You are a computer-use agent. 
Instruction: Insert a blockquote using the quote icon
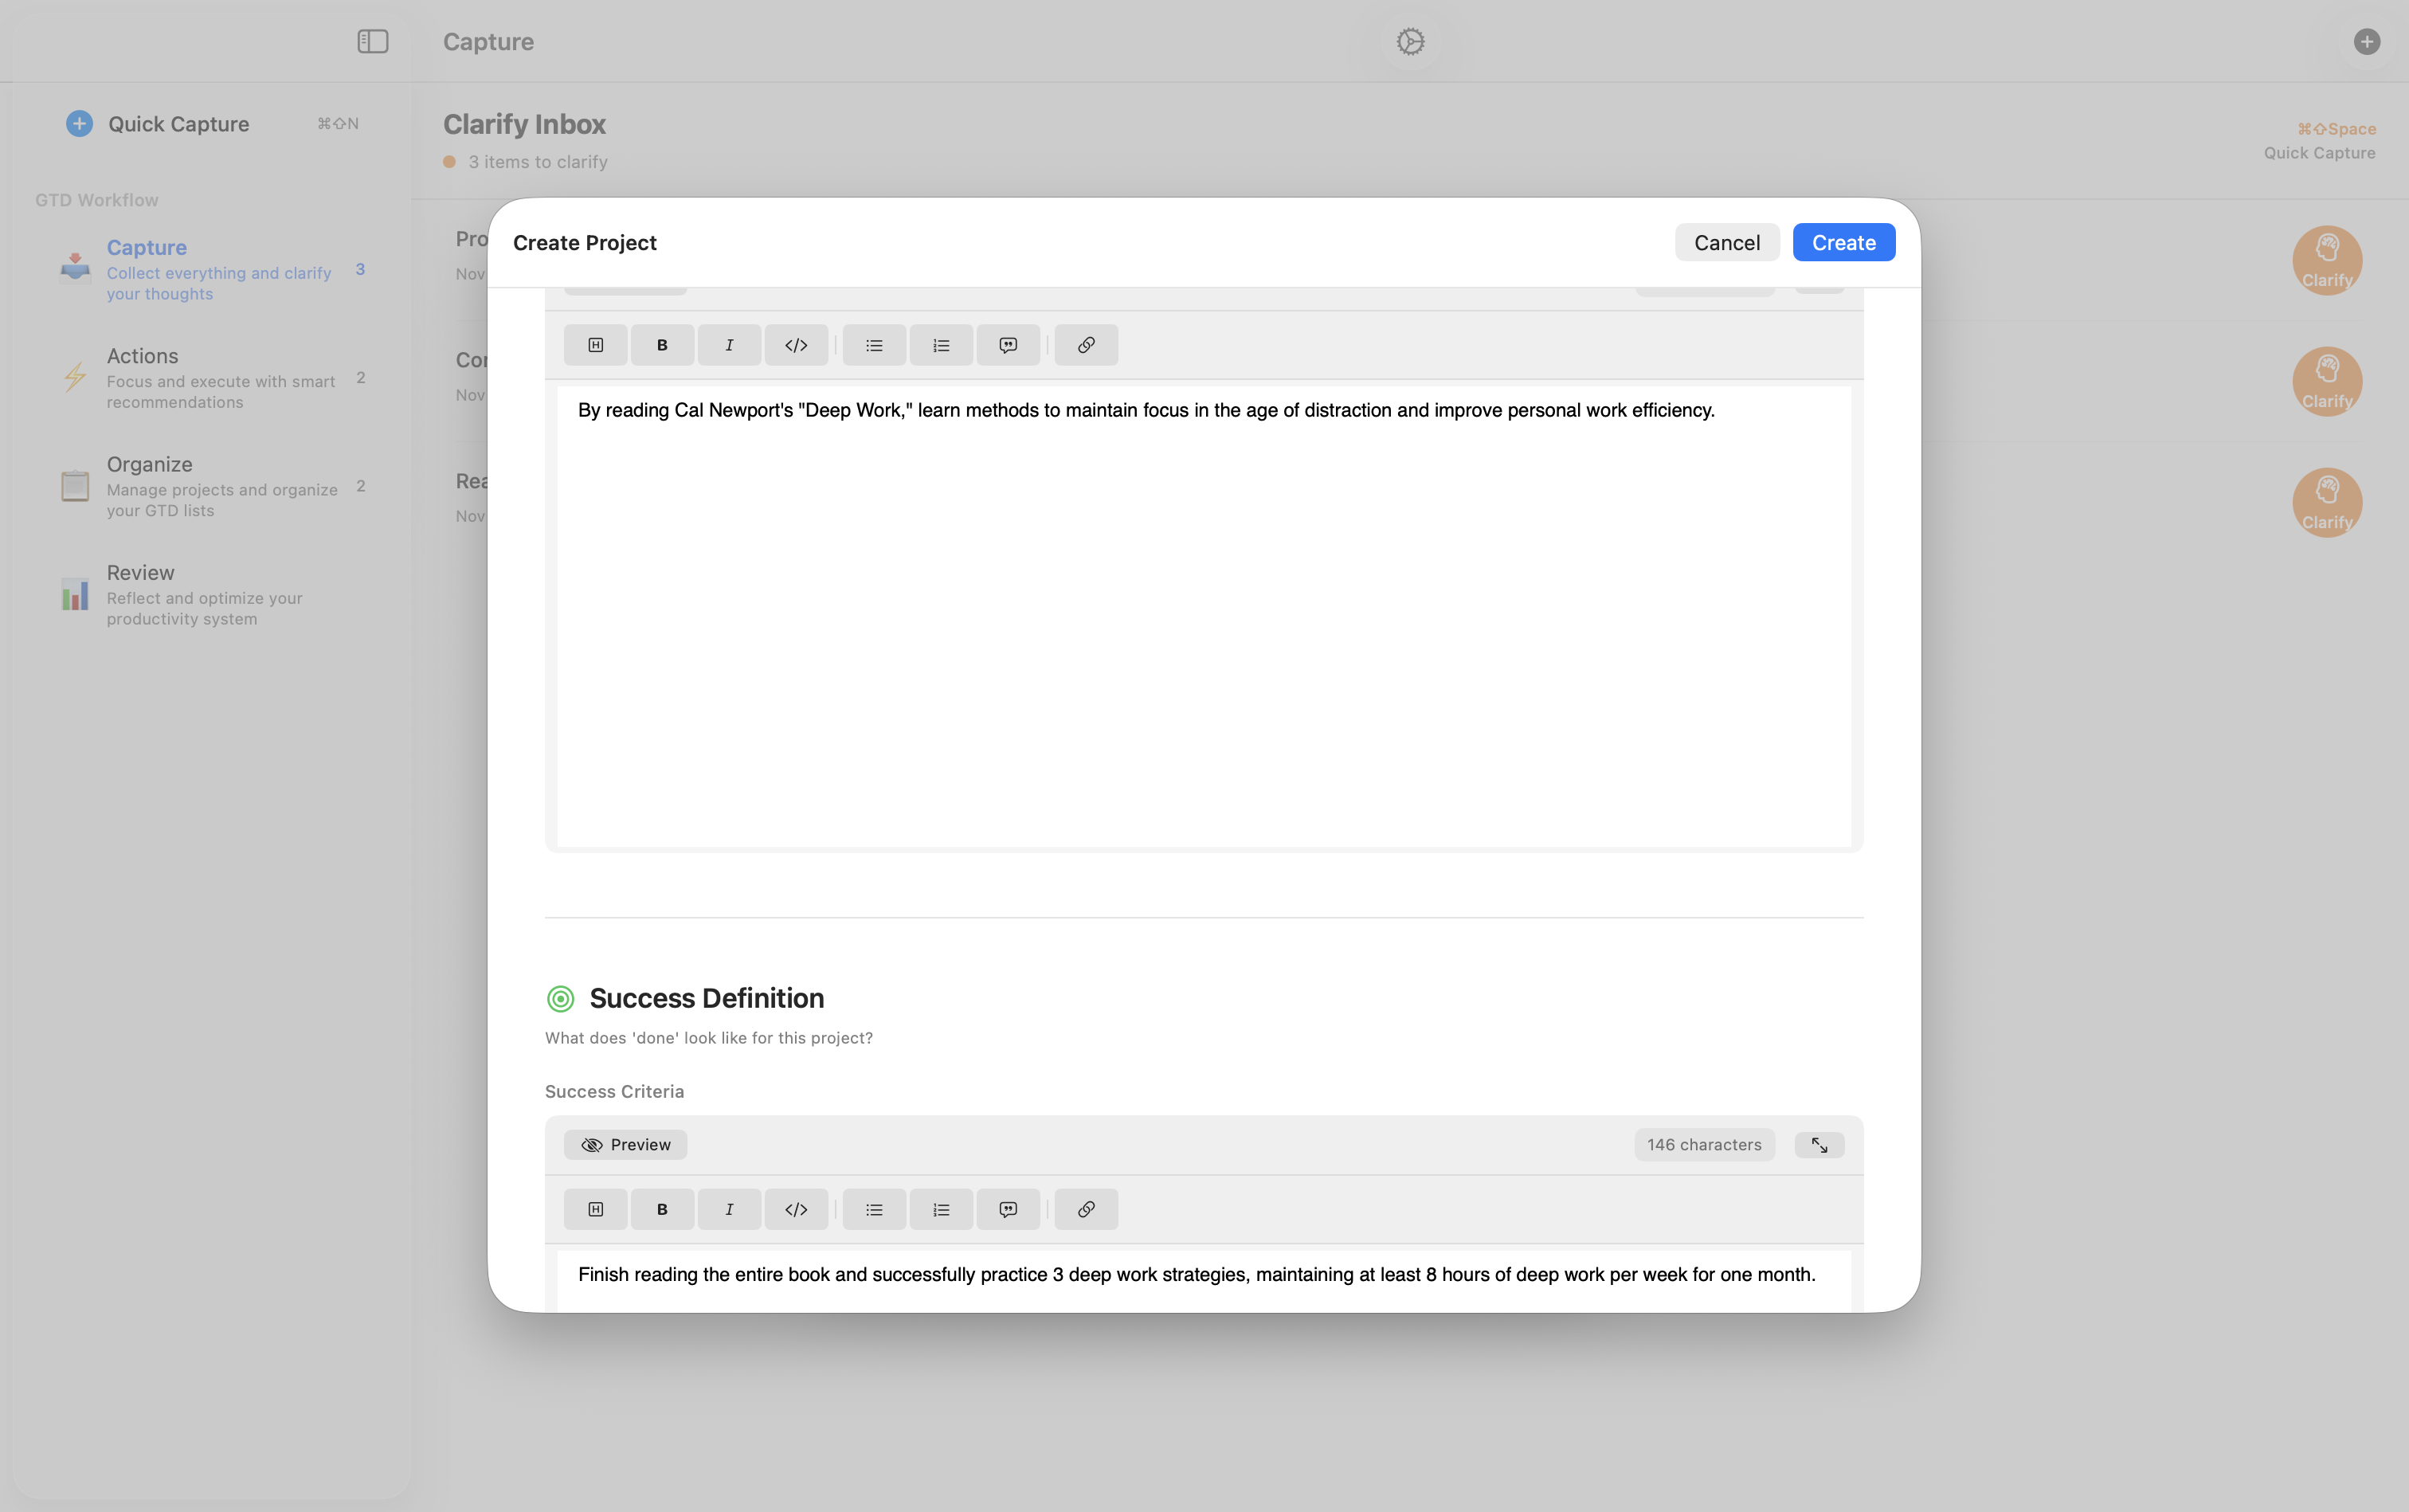click(1008, 344)
